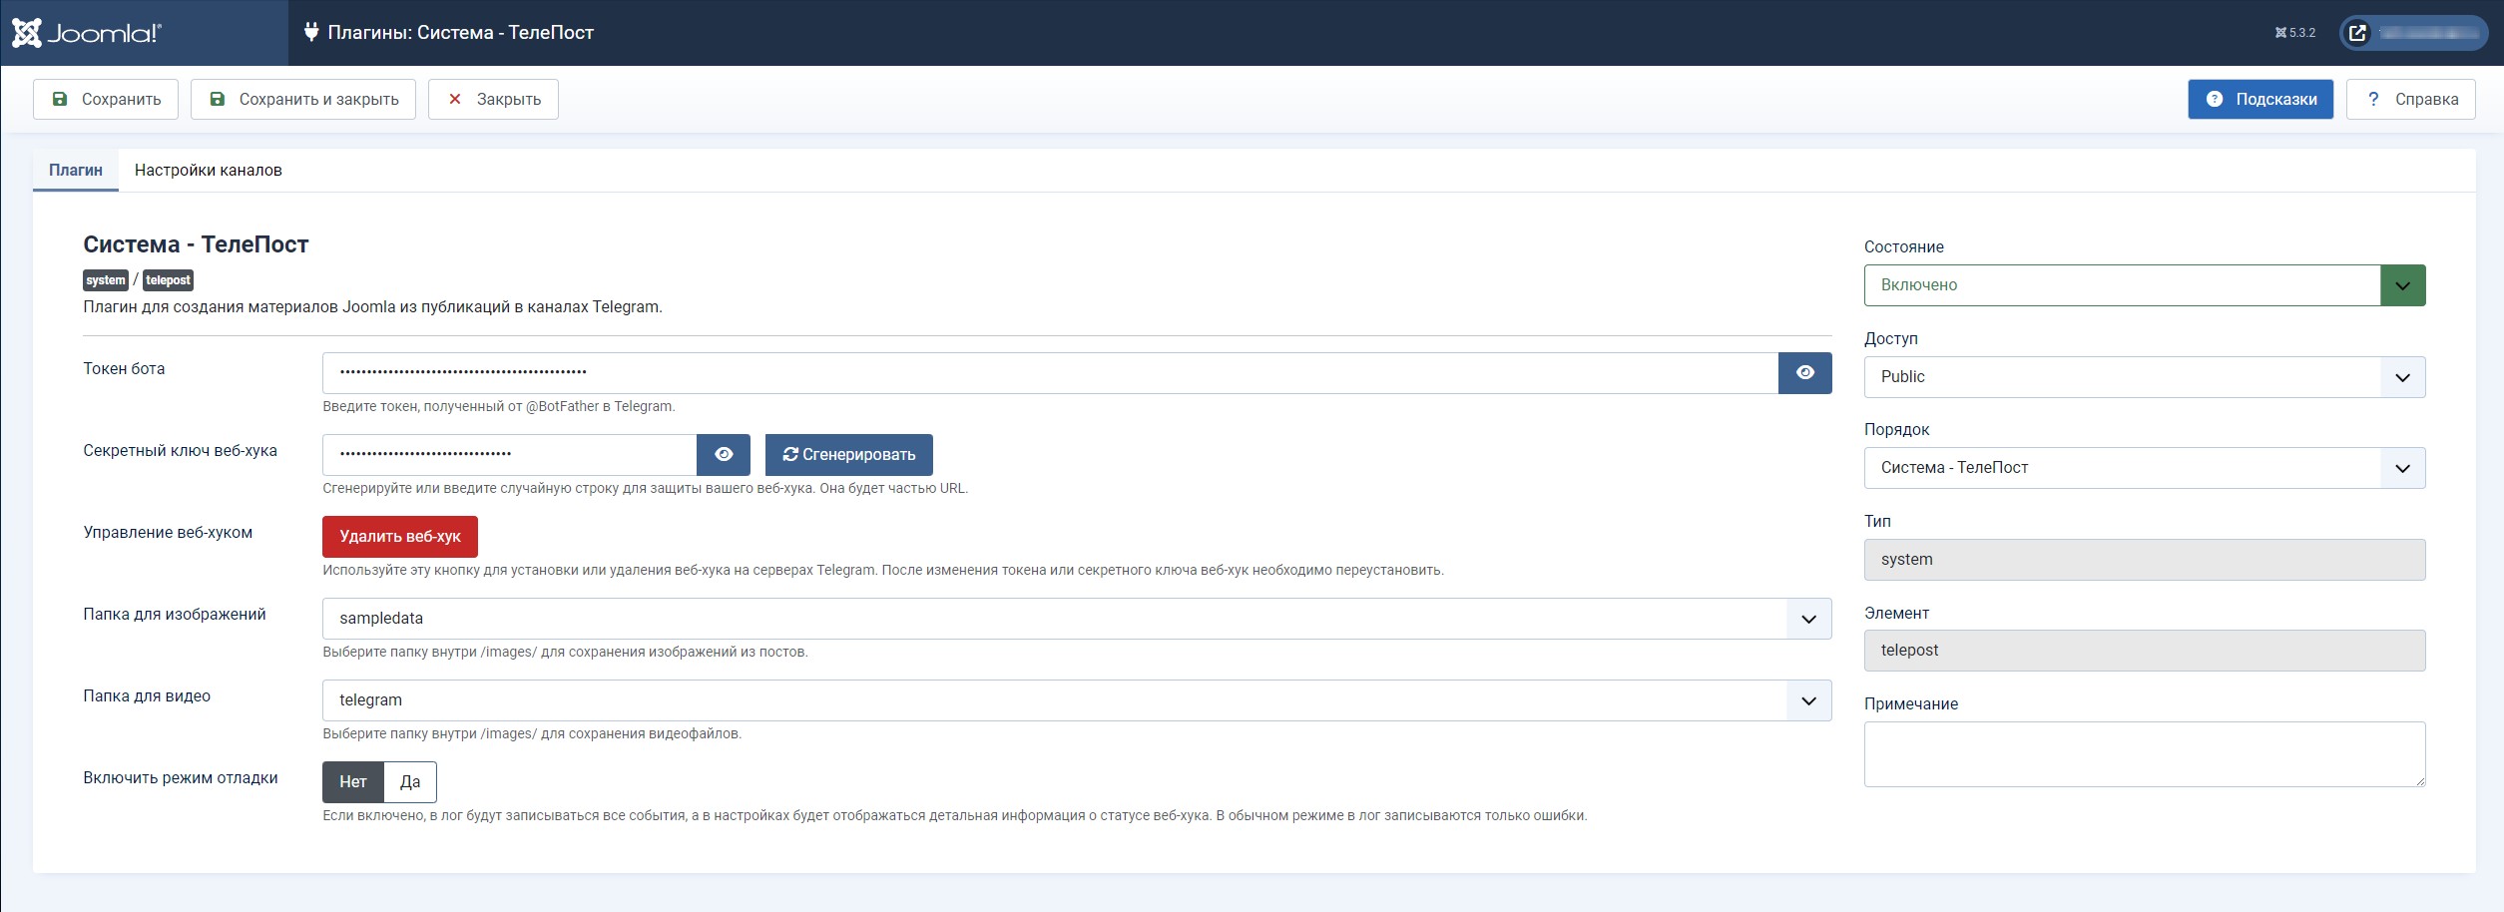Toggle the Подсказки inline help button

tap(2259, 100)
